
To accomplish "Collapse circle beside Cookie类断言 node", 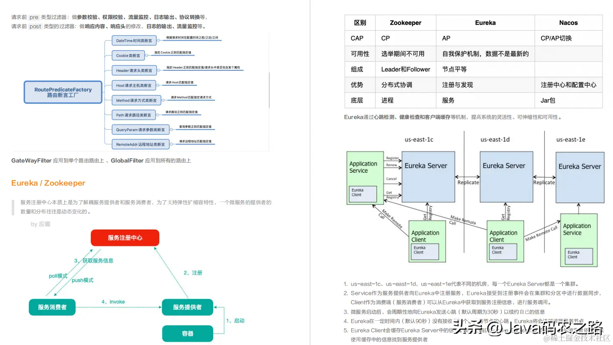I will point(146,55).
